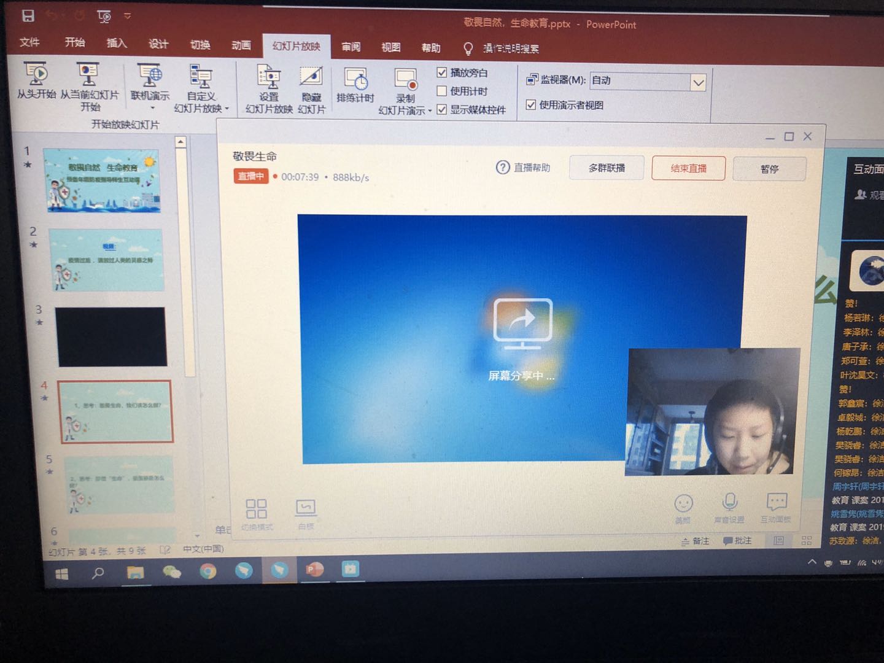This screenshot has height=663, width=884.
Task: Switch to the Insert tab (插入)
Action: pos(117,43)
